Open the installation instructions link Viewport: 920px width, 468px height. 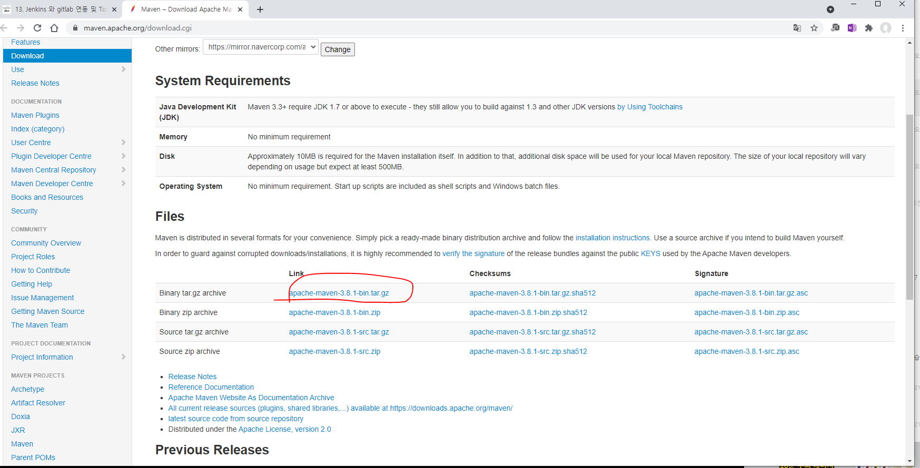coord(612,238)
